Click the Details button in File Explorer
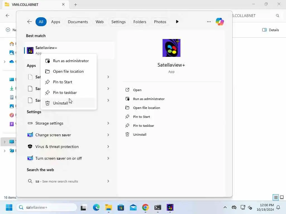The width and height of the screenshot is (286, 214). (270, 30)
